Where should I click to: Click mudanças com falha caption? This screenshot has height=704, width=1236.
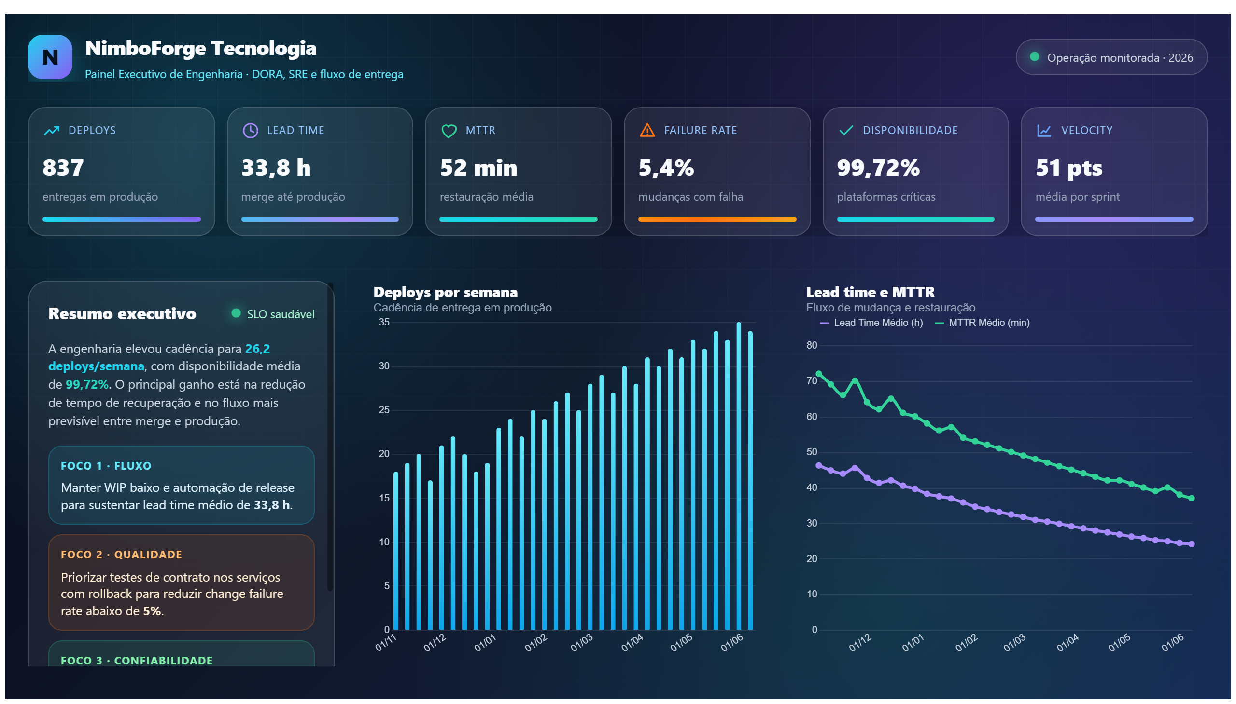tap(691, 197)
